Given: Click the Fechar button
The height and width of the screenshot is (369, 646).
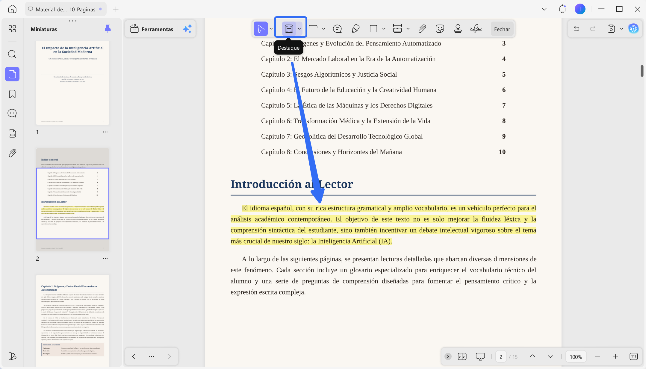Looking at the screenshot, I should 502,29.
